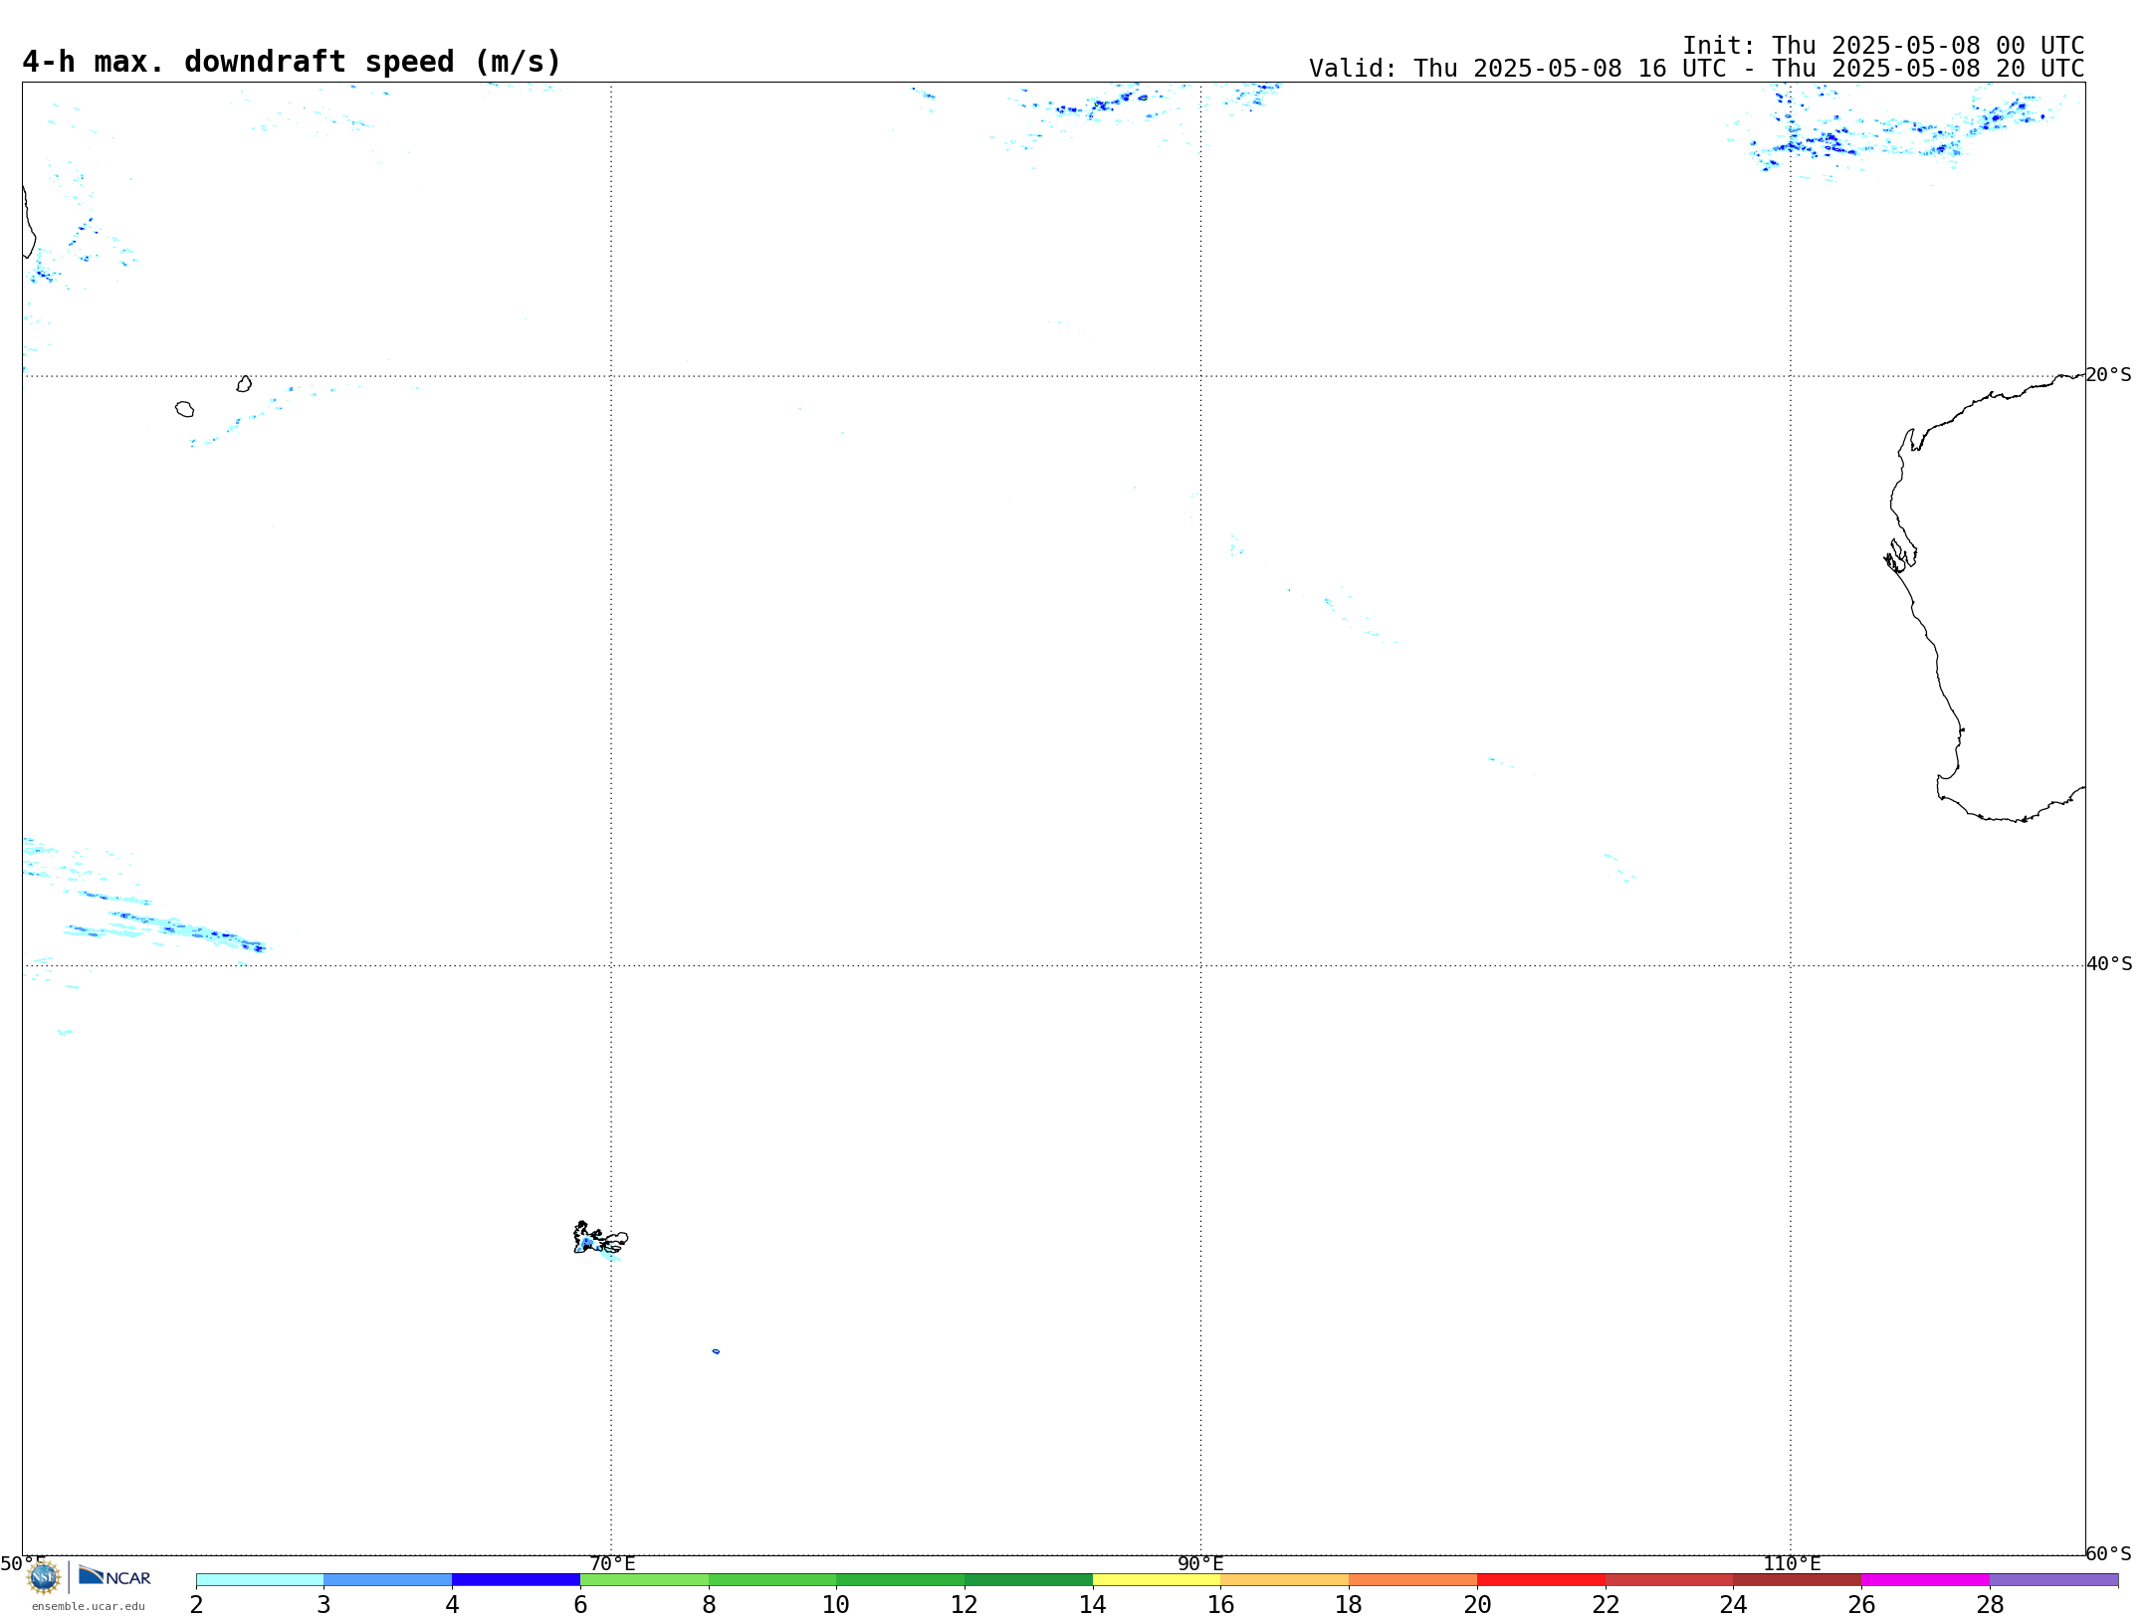2150x1618 pixels.
Task: Click the Reunion island outline
Action: [184, 409]
